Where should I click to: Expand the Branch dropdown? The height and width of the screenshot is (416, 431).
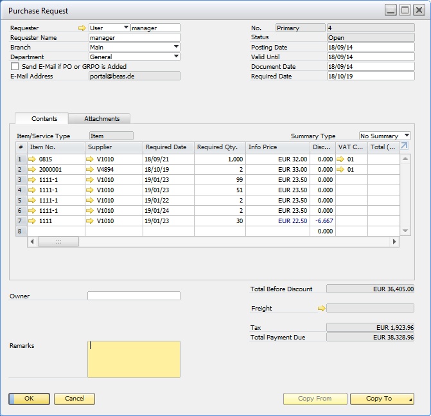coord(176,47)
